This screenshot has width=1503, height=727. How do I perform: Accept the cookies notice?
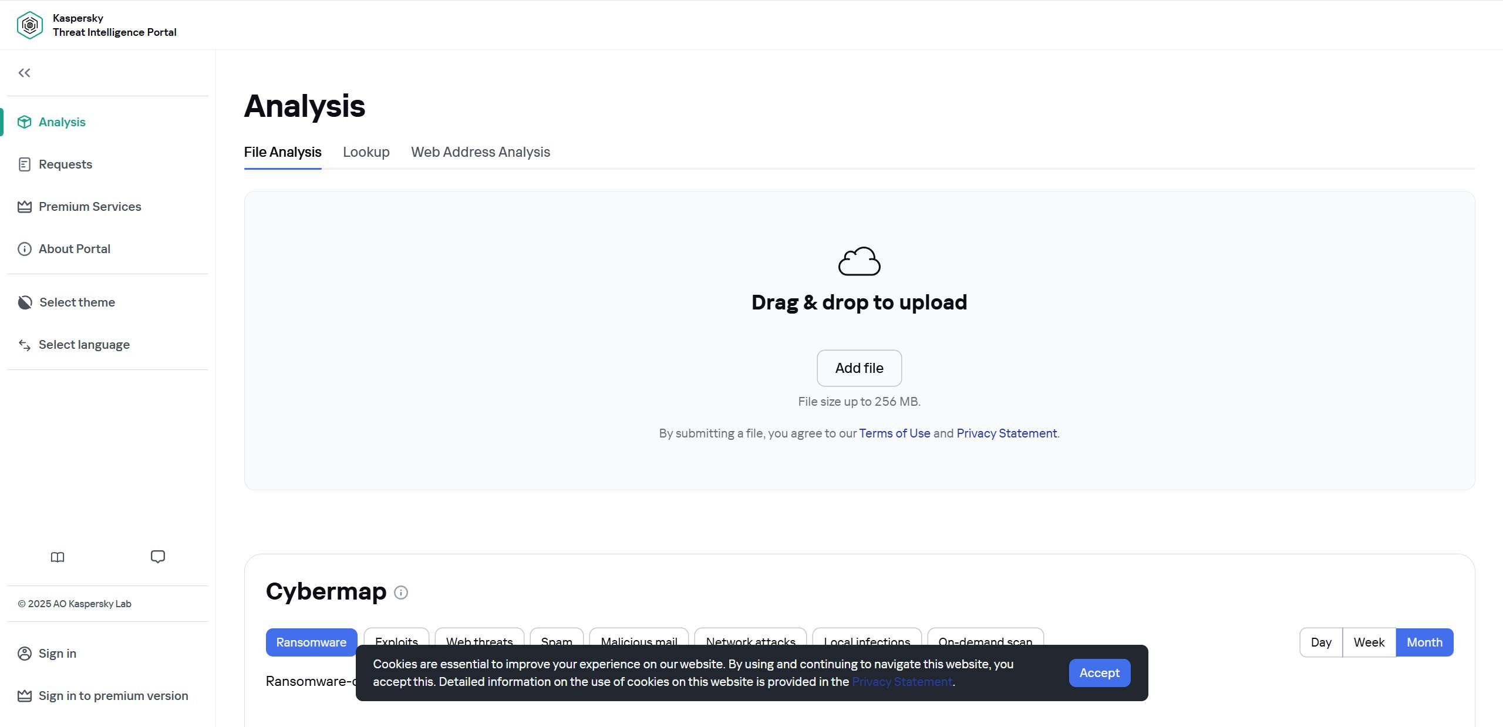pyautogui.click(x=1099, y=673)
